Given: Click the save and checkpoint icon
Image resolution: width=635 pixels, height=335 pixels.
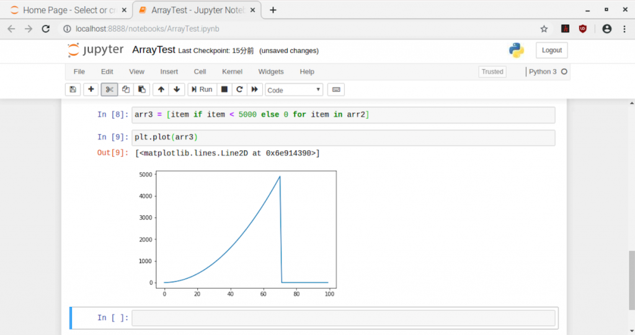Looking at the screenshot, I should [73, 89].
